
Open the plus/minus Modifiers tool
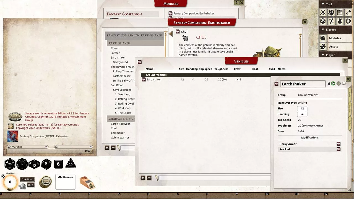(331, 21)
